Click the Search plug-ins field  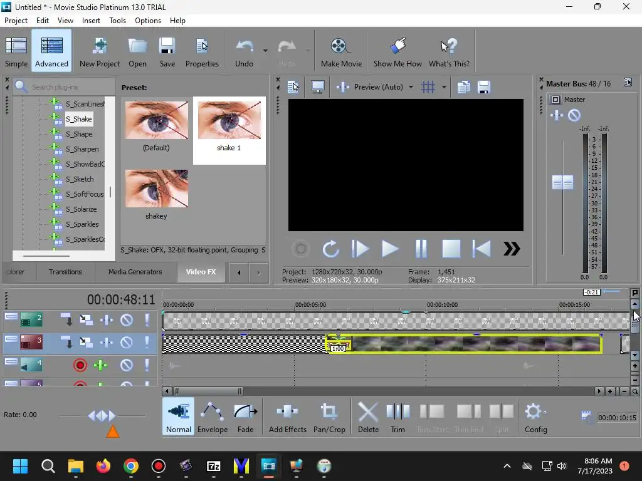(x=64, y=86)
